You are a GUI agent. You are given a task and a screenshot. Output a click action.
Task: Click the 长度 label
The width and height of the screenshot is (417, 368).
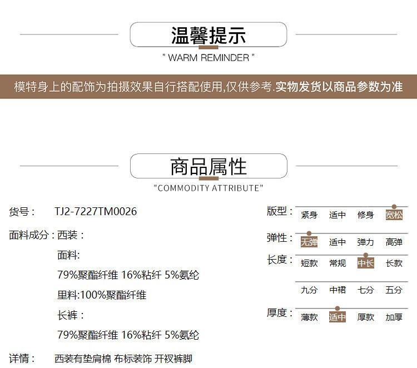tap(280, 260)
